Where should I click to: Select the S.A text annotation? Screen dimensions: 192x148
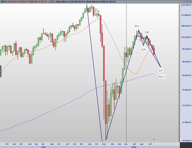[144, 49]
